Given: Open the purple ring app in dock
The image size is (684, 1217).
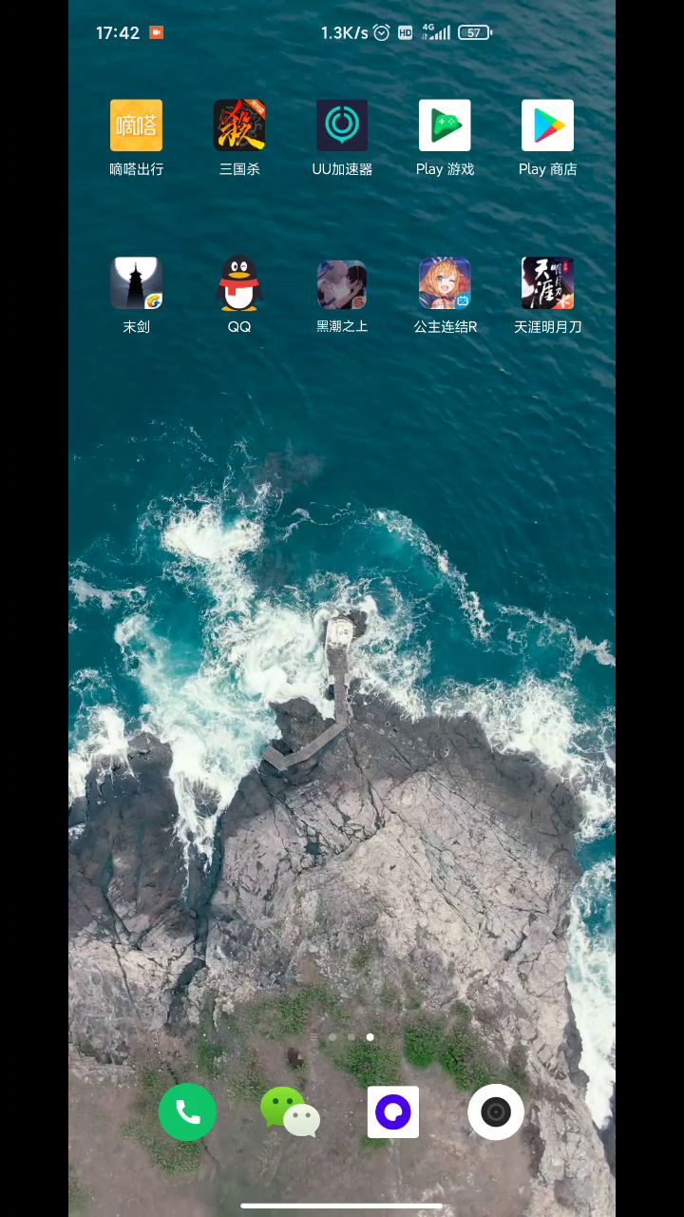Looking at the screenshot, I should point(393,1111).
